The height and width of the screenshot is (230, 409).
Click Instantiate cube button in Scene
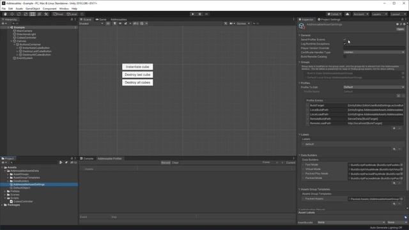pos(137,66)
